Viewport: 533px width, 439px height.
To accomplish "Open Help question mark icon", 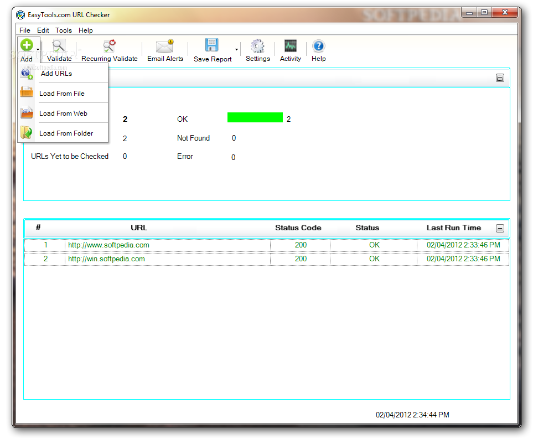I will click(x=318, y=46).
